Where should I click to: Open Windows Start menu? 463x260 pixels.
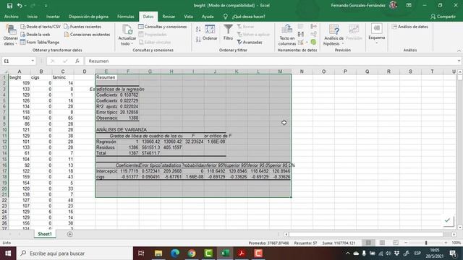pos(8,253)
